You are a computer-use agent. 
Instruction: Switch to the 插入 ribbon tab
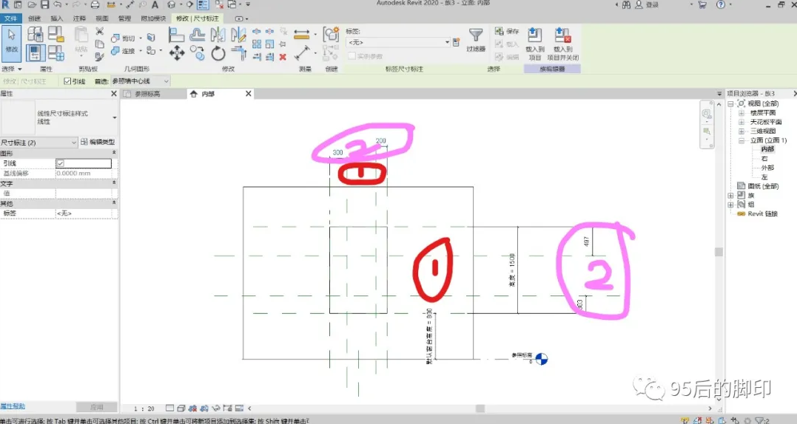[57, 18]
